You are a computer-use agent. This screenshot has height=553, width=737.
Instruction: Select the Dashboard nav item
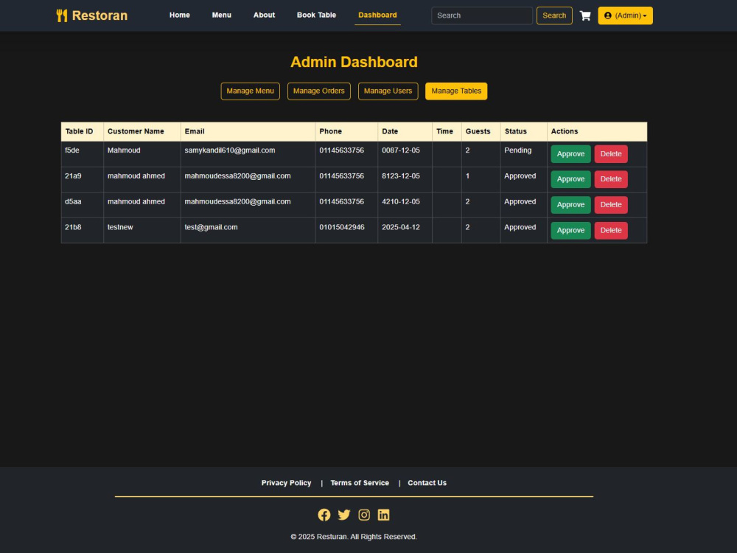[377, 15]
